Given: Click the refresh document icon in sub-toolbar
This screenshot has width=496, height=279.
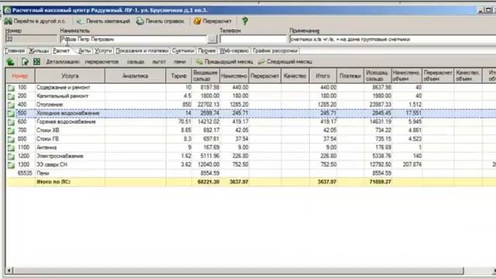Looking at the screenshot, I should (25, 62).
